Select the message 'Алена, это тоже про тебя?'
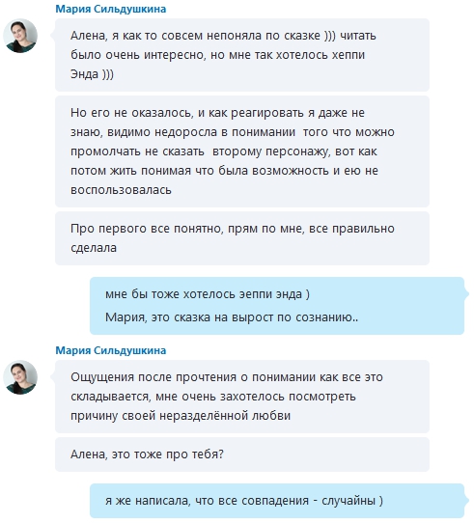Image resolution: width=474 pixels, height=523 pixels. [242, 454]
